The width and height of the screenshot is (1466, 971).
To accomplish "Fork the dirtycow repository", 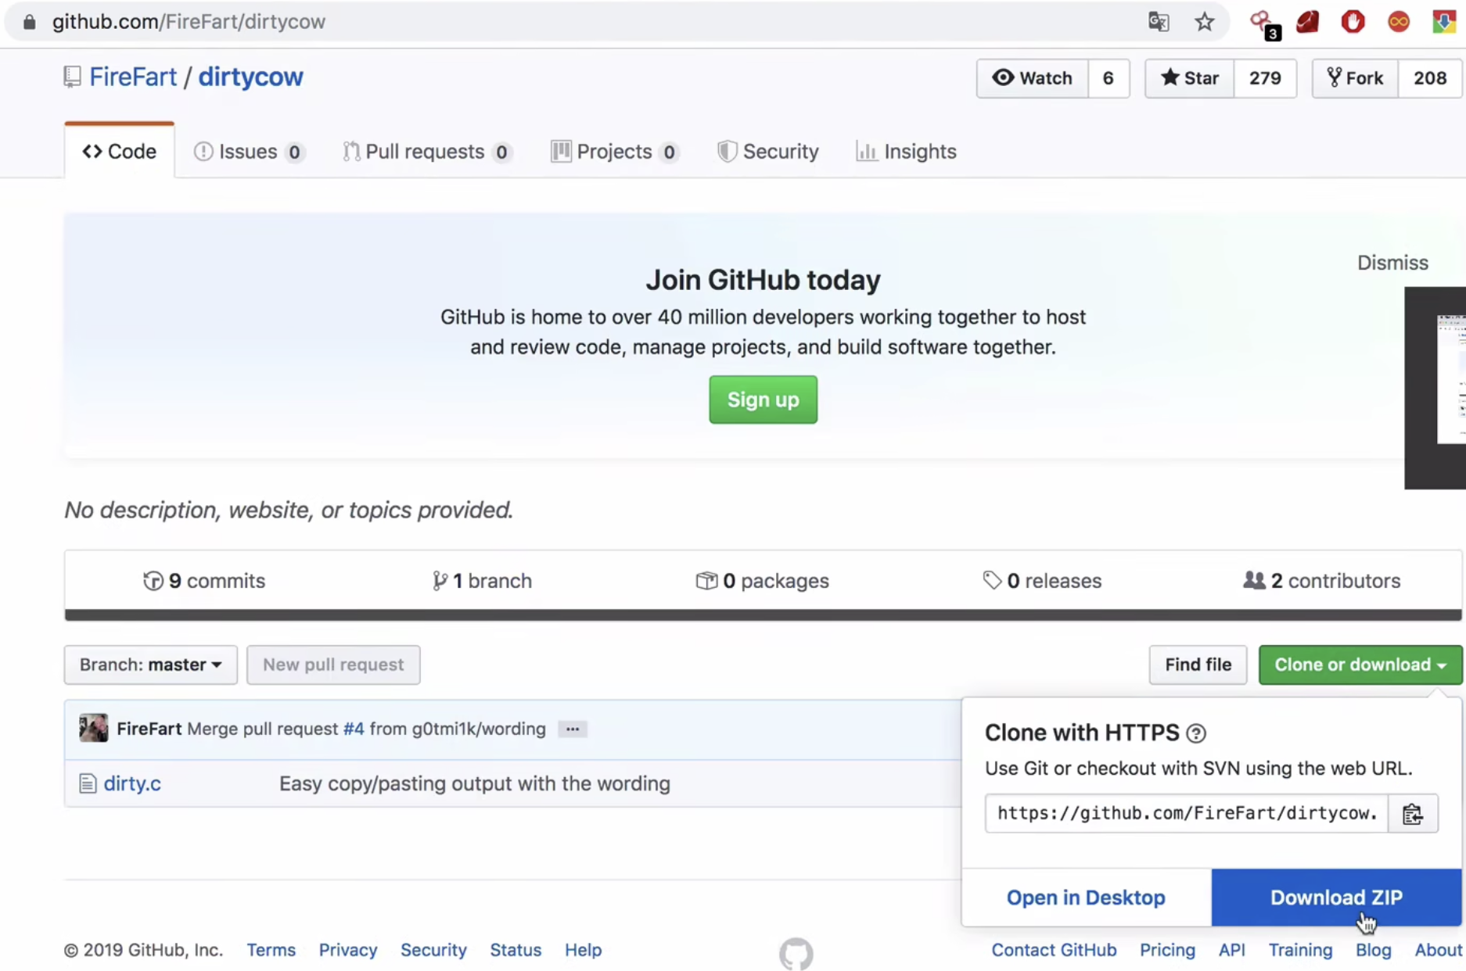I will pos(1355,78).
